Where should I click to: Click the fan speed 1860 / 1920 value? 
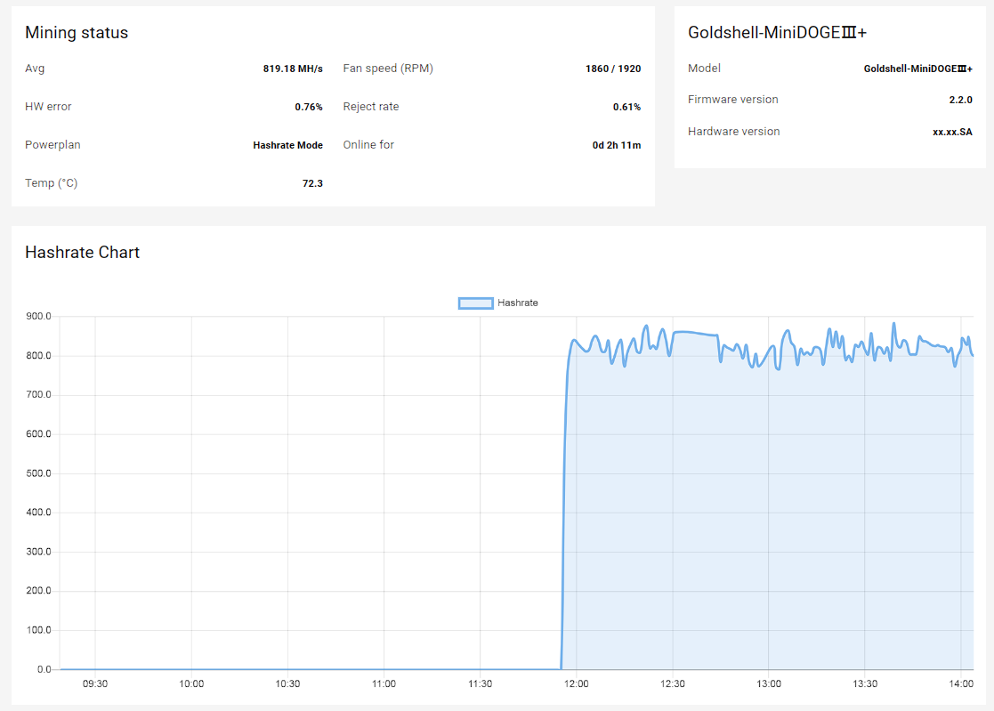[612, 69]
